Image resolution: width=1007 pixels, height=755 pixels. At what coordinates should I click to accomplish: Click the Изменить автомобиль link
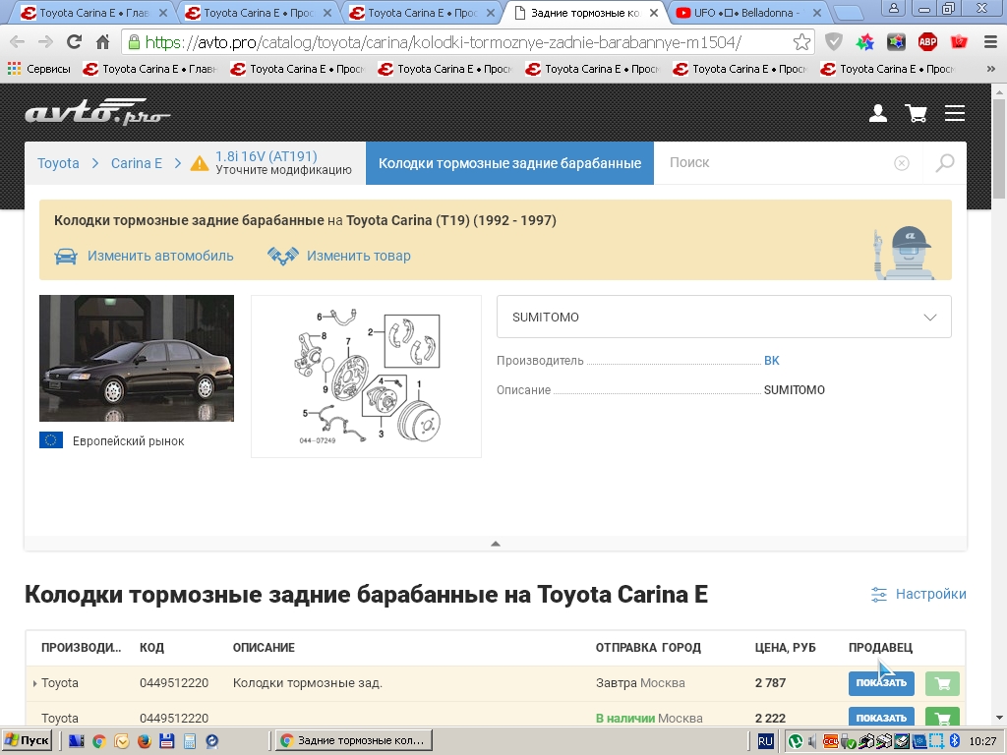(x=160, y=256)
